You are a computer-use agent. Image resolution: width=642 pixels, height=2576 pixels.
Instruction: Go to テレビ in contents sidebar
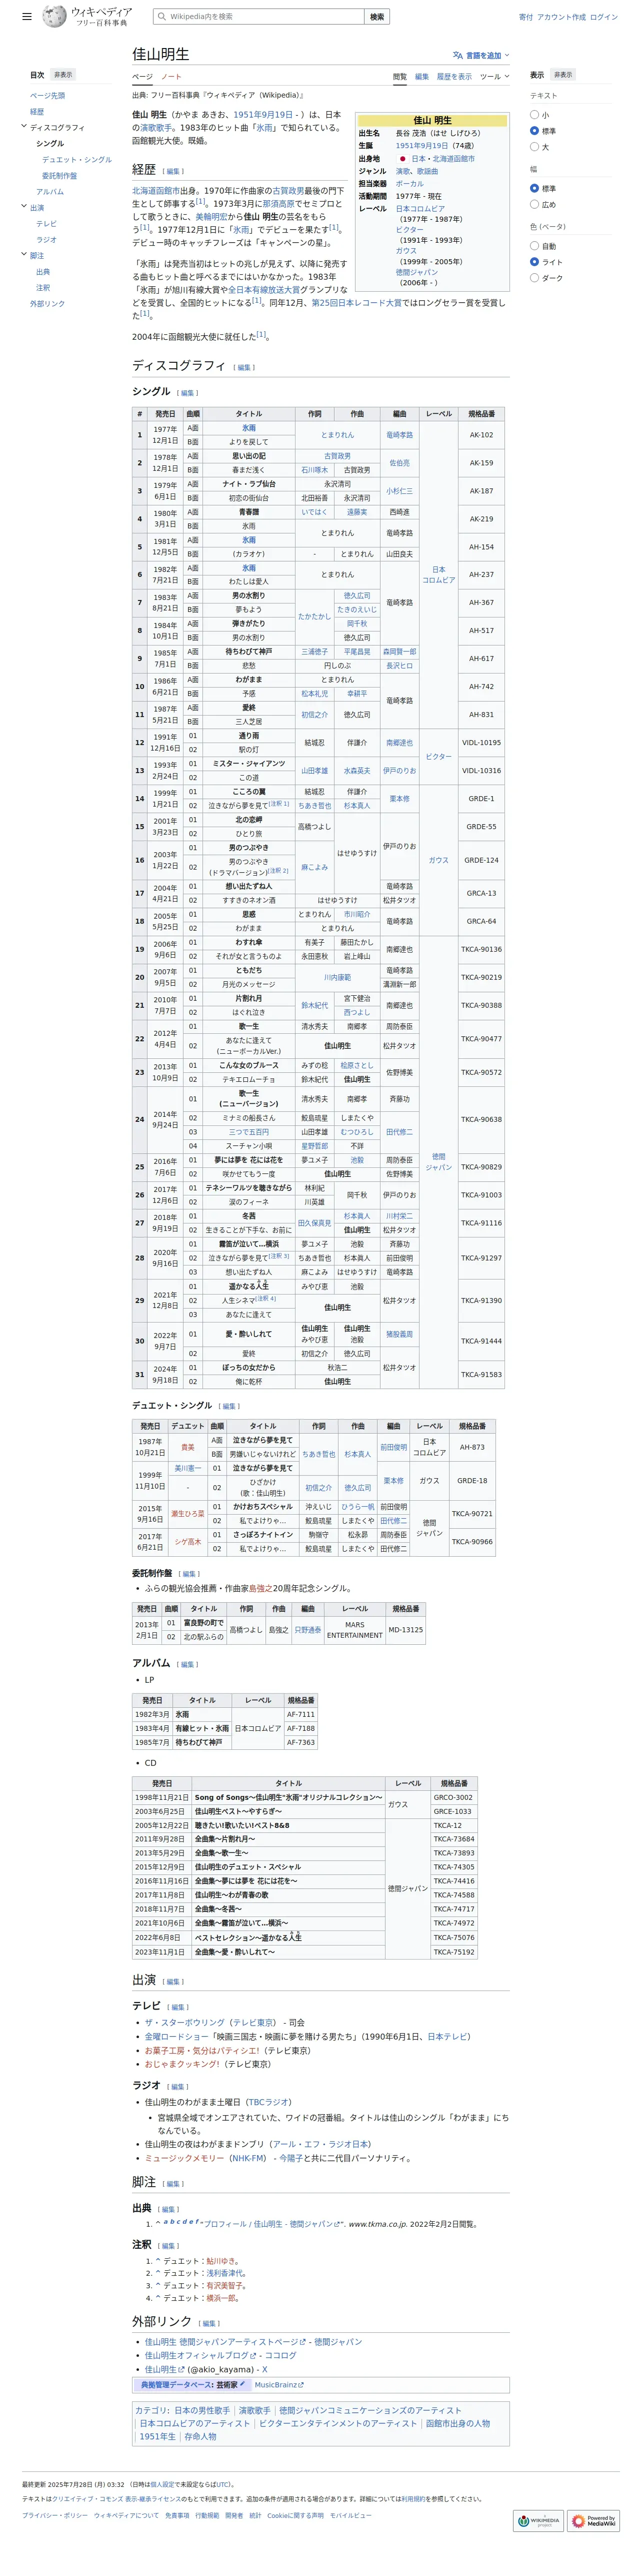[x=46, y=224]
